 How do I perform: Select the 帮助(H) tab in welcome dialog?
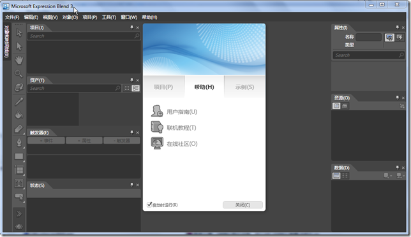(204, 87)
